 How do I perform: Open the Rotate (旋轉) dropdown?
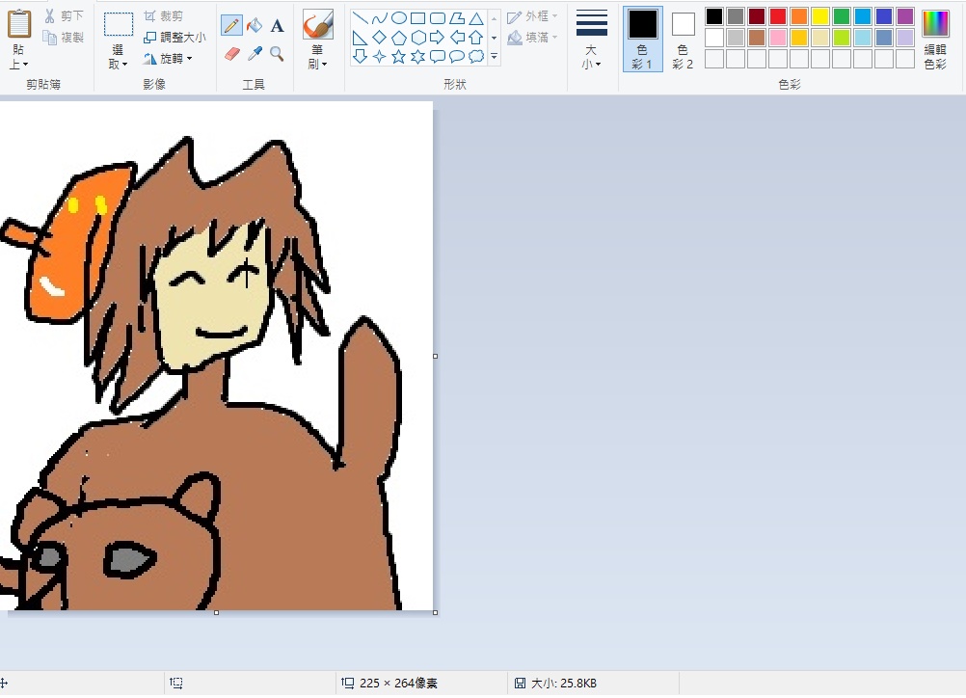tap(168, 59)
